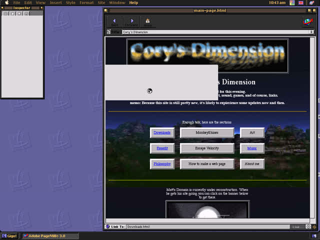Click the Link To globe icon
The image size is (320, 240).
[x=108, y=227]
